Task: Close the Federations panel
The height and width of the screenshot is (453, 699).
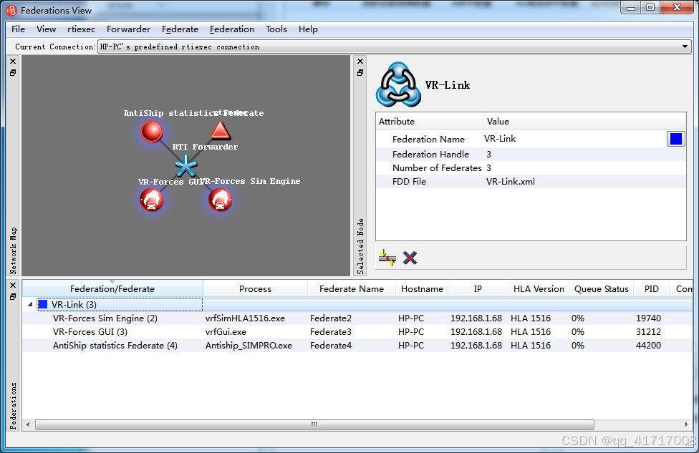Action: coord(13,285)
